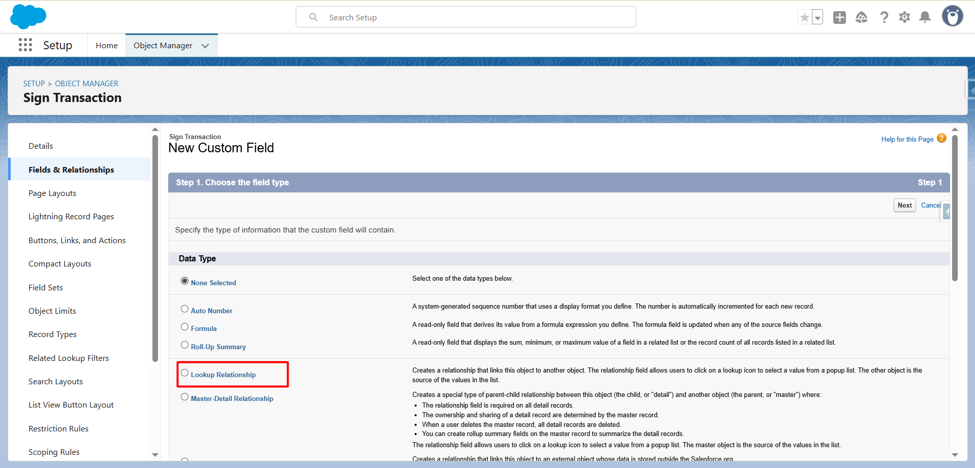Open Lightning Record Pages in the sidebar

tap(71, 217)
